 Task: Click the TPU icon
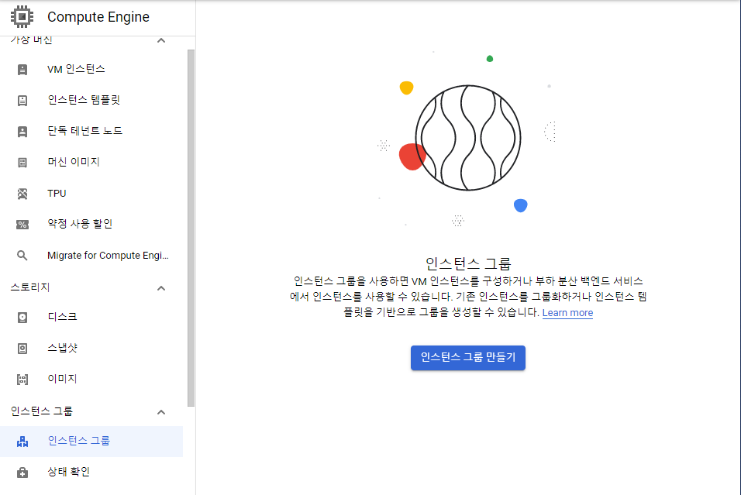(x=22, y=193)
